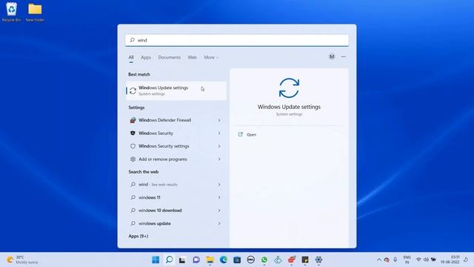Click the Search magnifier icon on taskbar
Screen dimensions: 474x267
pyautogui.click(x=170, y=260)
